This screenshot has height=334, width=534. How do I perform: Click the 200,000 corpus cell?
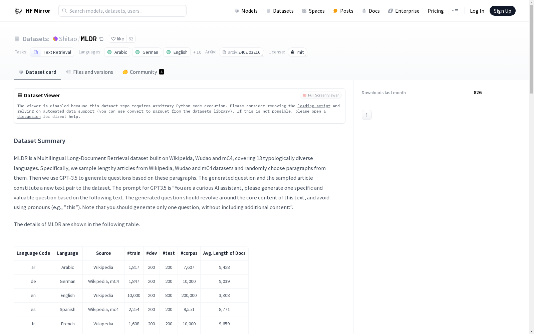pyautogui.click(x=189, y=295)
